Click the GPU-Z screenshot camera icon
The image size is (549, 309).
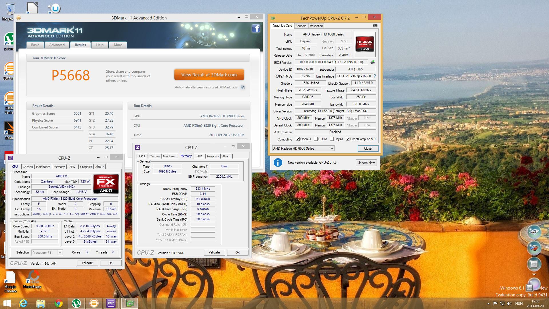[x=375, y=25]
